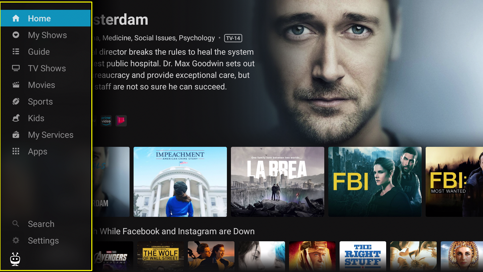Open the Movies clapperboard icon
The height and width of the screenshot is (272, 483).
[x=16, y=85]
